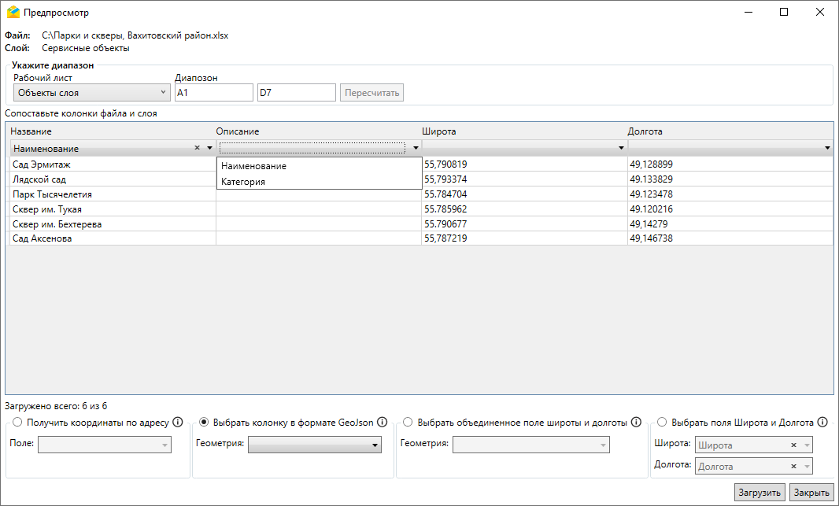
Task: Open the Рабочий лист dropdown
Action: tap(91, 93)
